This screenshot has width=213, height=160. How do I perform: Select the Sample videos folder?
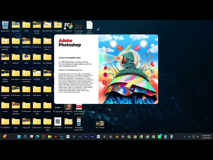tap(37, 28)
